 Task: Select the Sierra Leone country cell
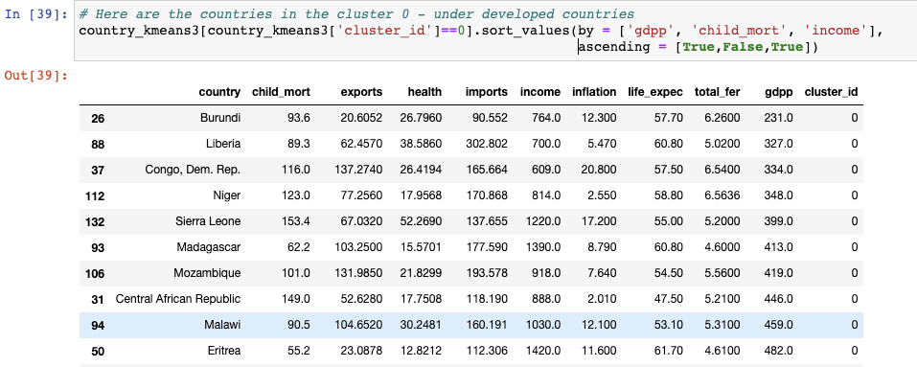(x=208, y=221)
